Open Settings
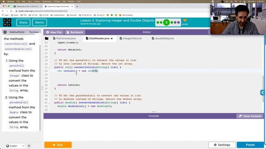The height and width of the screenshot is (149, 266). 222,145
